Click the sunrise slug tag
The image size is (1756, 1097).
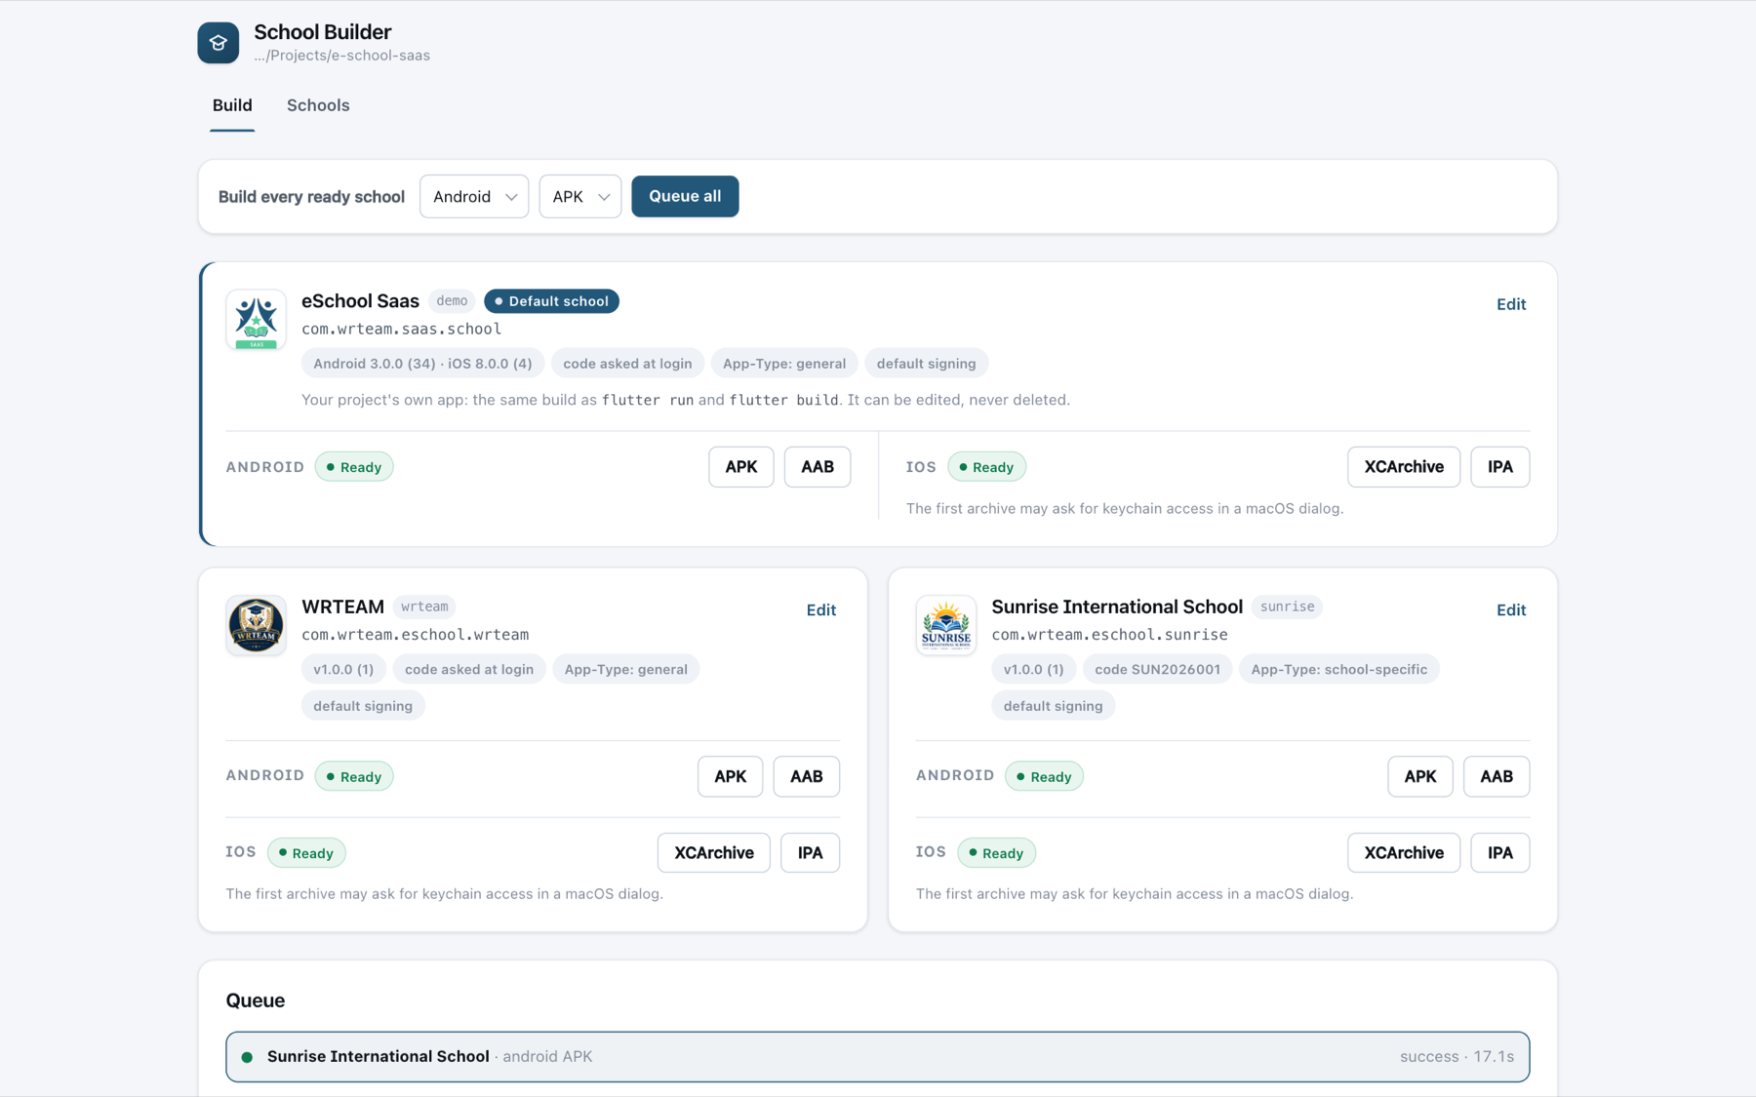click(x=1287, y=607)
